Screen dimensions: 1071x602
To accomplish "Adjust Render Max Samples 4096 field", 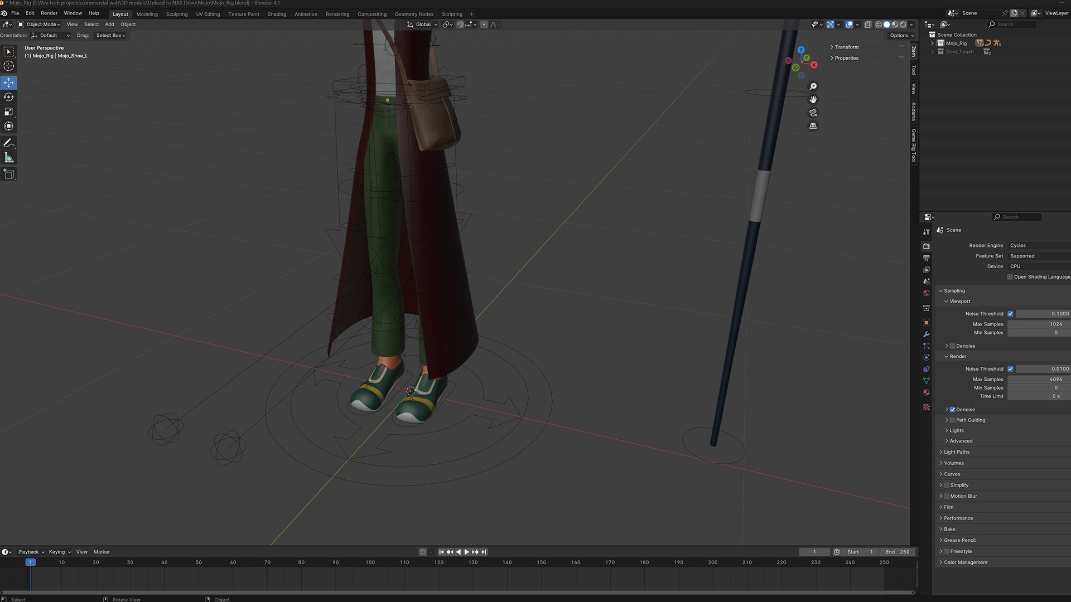I will 1038,380.
